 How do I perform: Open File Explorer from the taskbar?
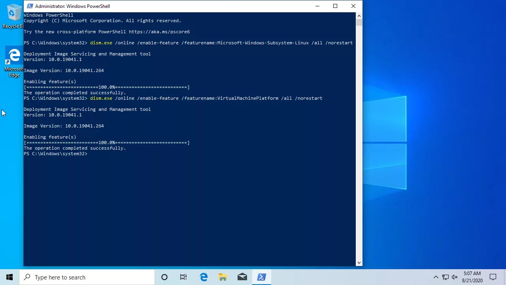click(x=223, y=277)
